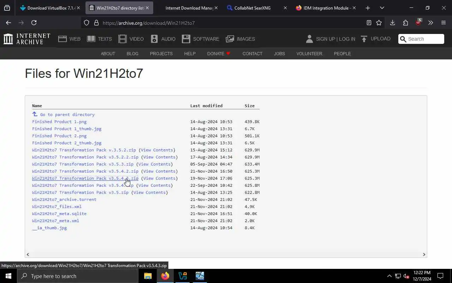The height and width of the screenshot is (283, 452).
Task: Open the VIDEO section icon
Action: tap(123, 39)
